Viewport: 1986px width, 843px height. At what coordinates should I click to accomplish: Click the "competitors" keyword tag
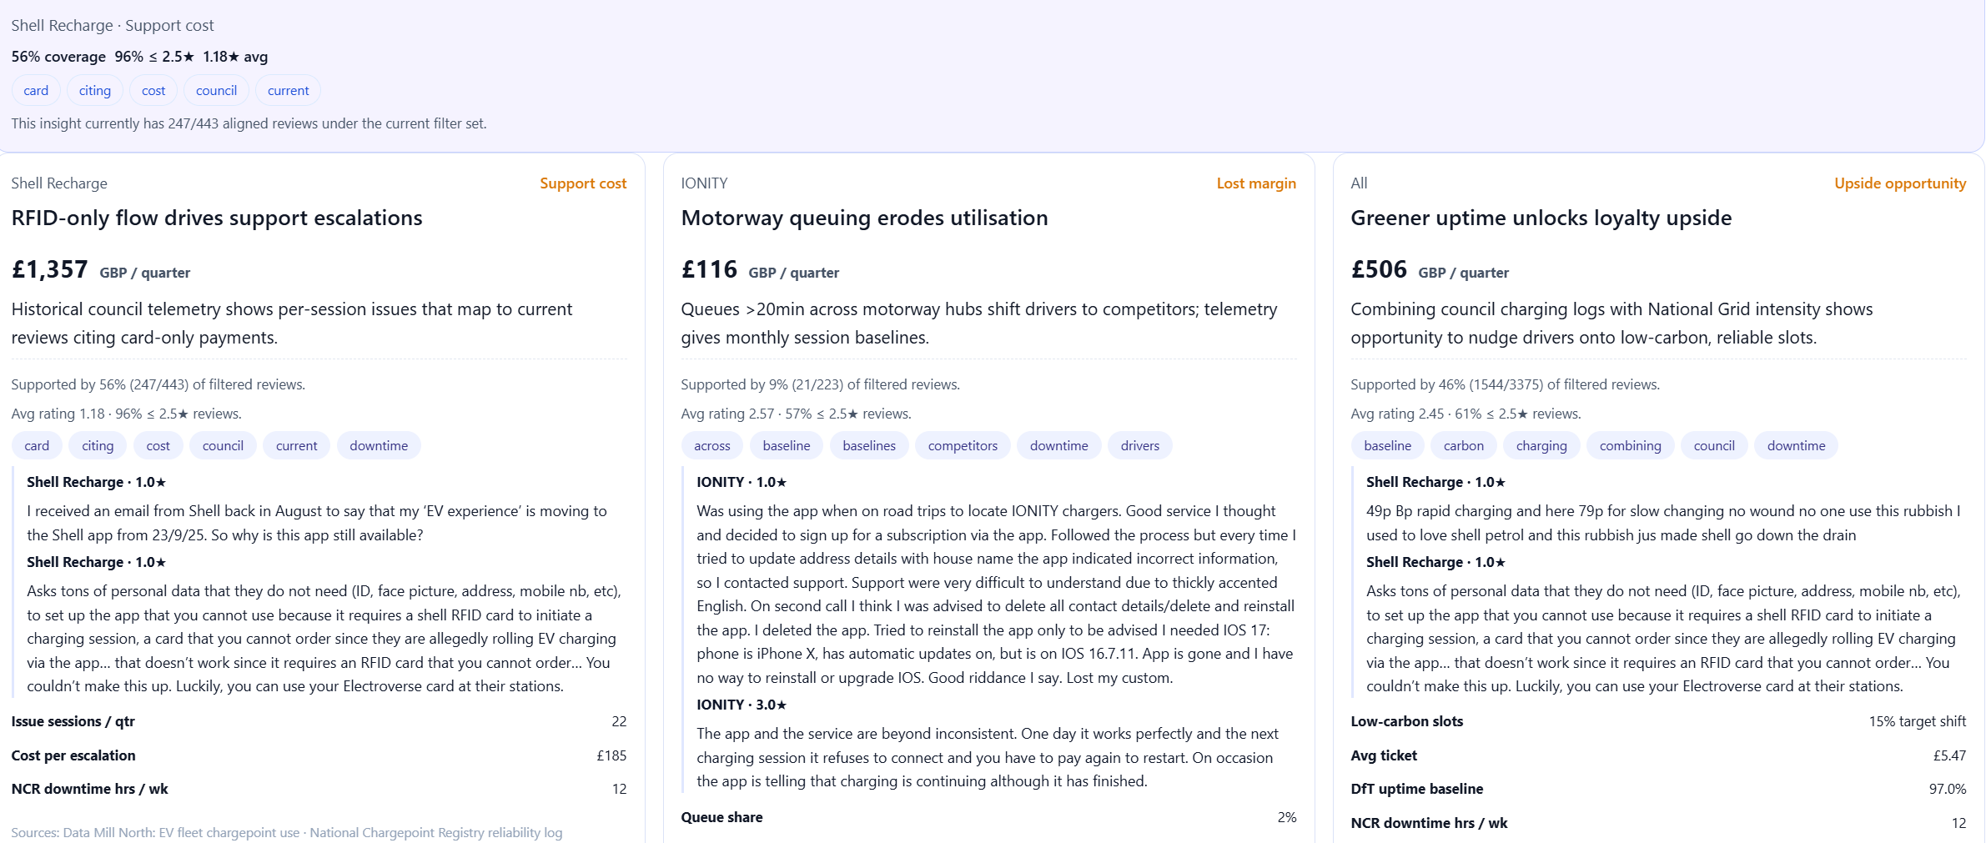pos(963,446)
